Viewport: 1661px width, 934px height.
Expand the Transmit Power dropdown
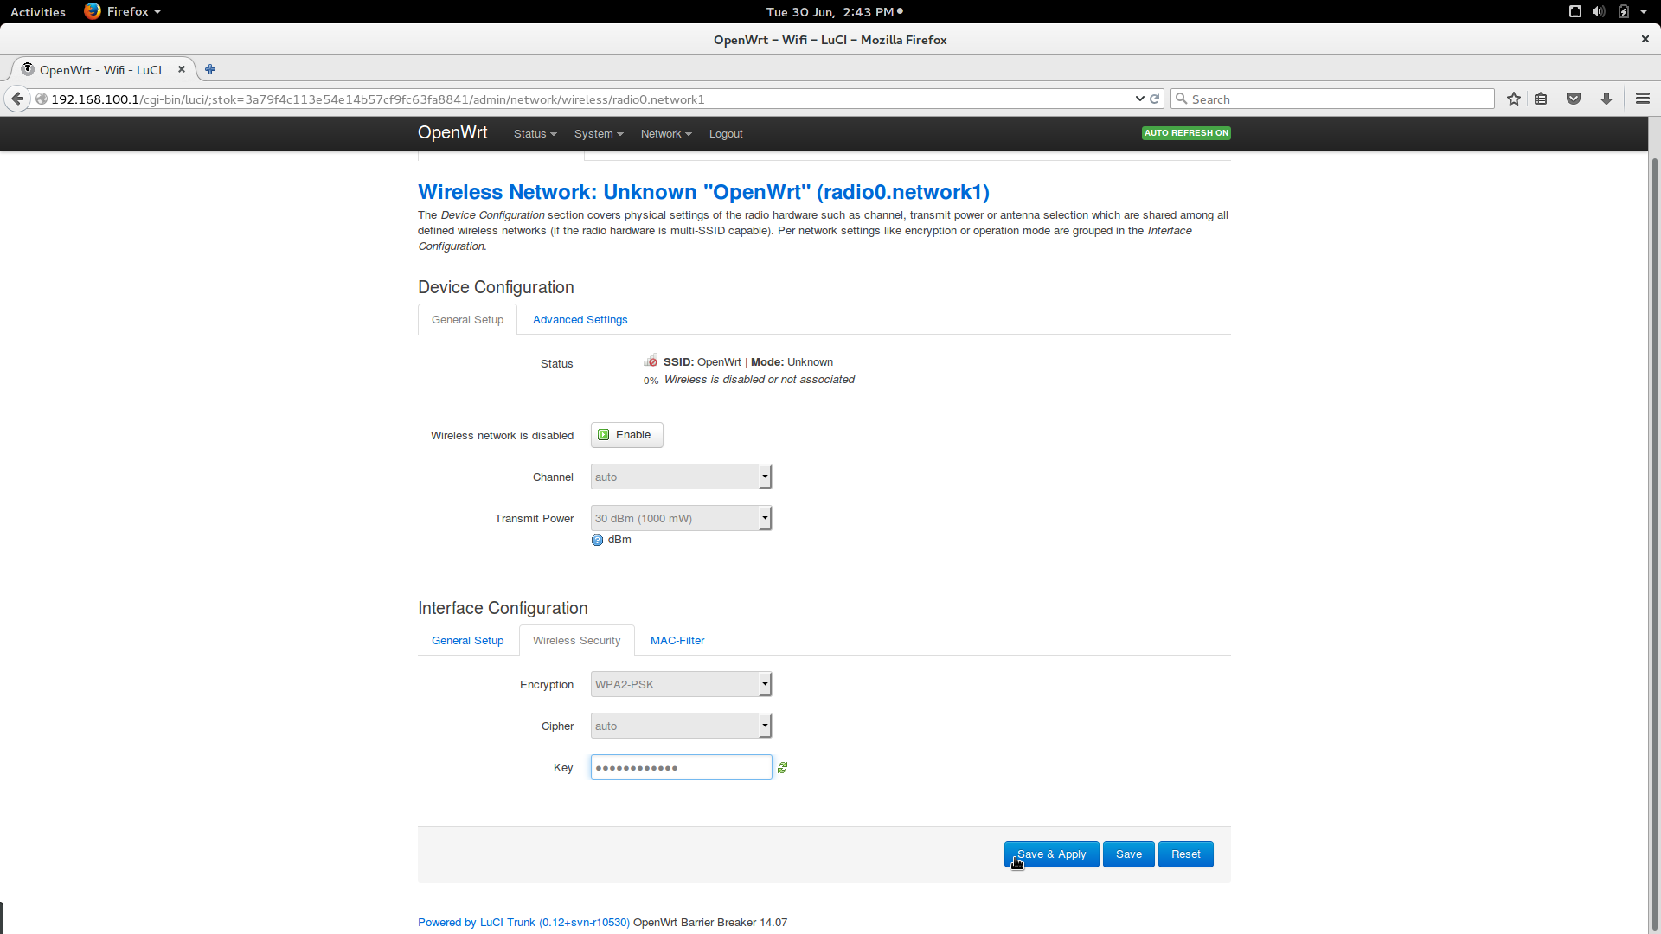point(681,519)
